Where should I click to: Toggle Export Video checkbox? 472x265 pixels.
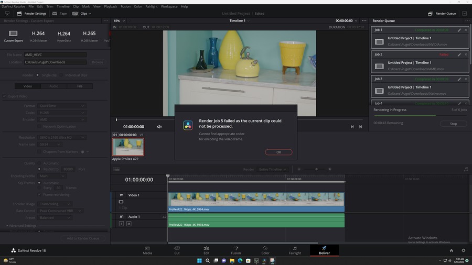tap(5, 96)
